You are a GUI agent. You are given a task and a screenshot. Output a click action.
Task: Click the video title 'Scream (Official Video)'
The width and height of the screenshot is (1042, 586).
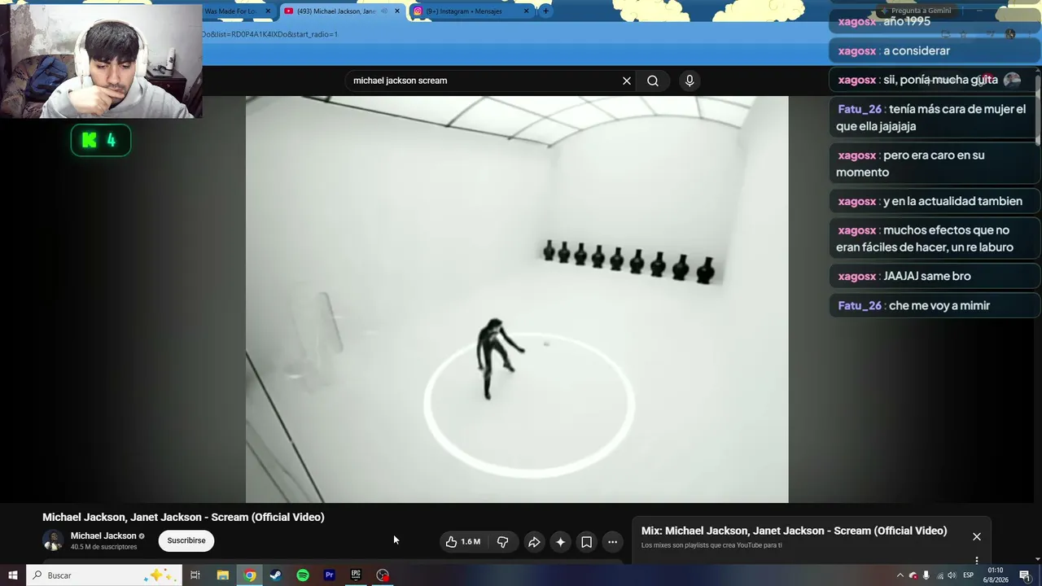[183, 517]
